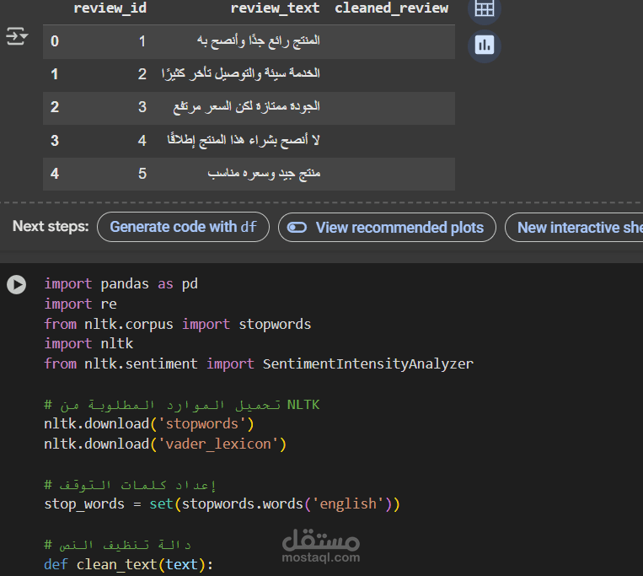Click View recommended plots button
The width and height of the screenshot is (643, 576).
387,227
